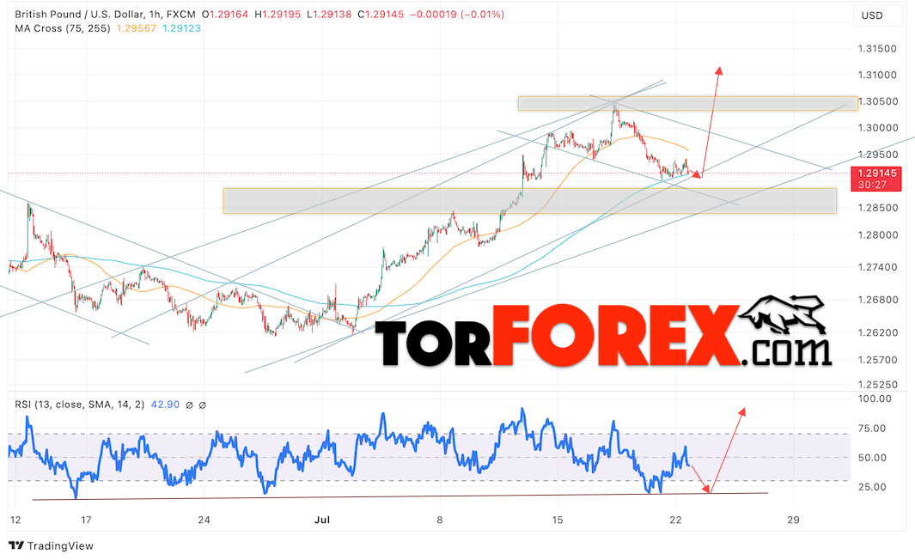Click the date label 8 on time axis
Image resolution: width=915 pixels, height=560 pixels.
point(439,520)
